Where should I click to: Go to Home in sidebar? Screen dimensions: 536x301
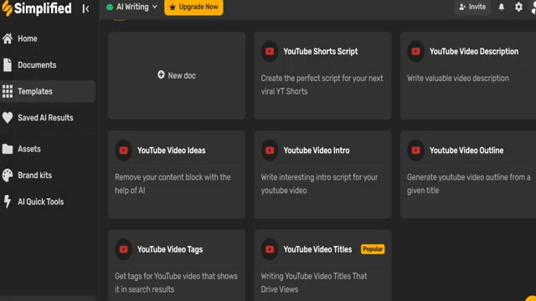click(x=48, y=38)
